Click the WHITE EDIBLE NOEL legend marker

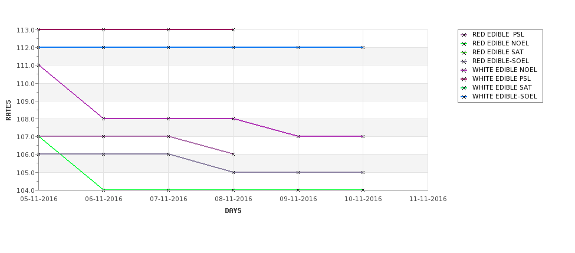[x=464, y=70]
